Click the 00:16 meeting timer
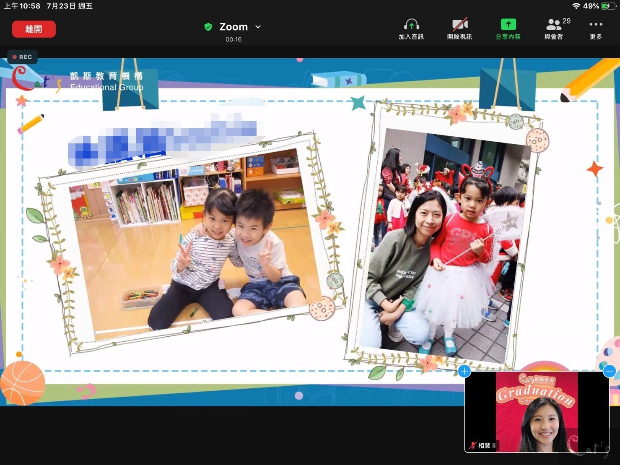 click(233, 39)
